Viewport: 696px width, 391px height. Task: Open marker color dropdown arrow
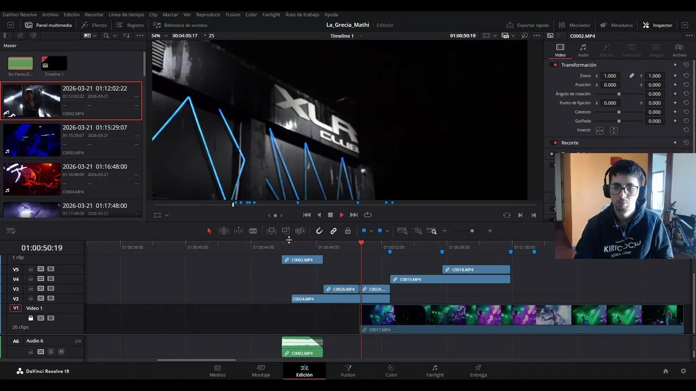click(387, 231)
